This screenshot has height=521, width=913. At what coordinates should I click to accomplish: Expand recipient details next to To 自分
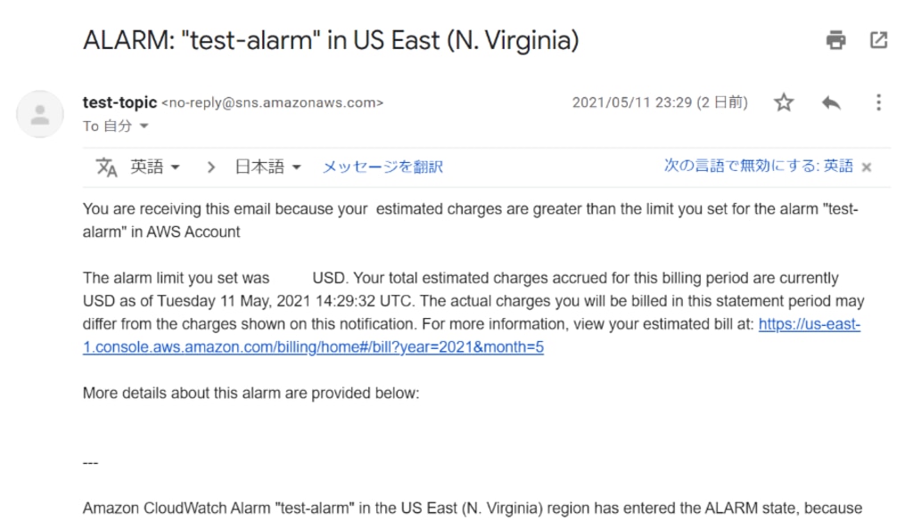pyautogui.click(x=144, y=126)
